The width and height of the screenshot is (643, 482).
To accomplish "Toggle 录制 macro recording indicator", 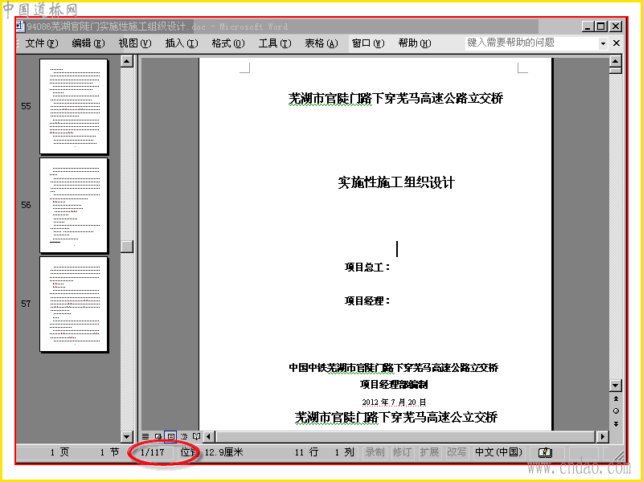I will click(x=375, y=452).
